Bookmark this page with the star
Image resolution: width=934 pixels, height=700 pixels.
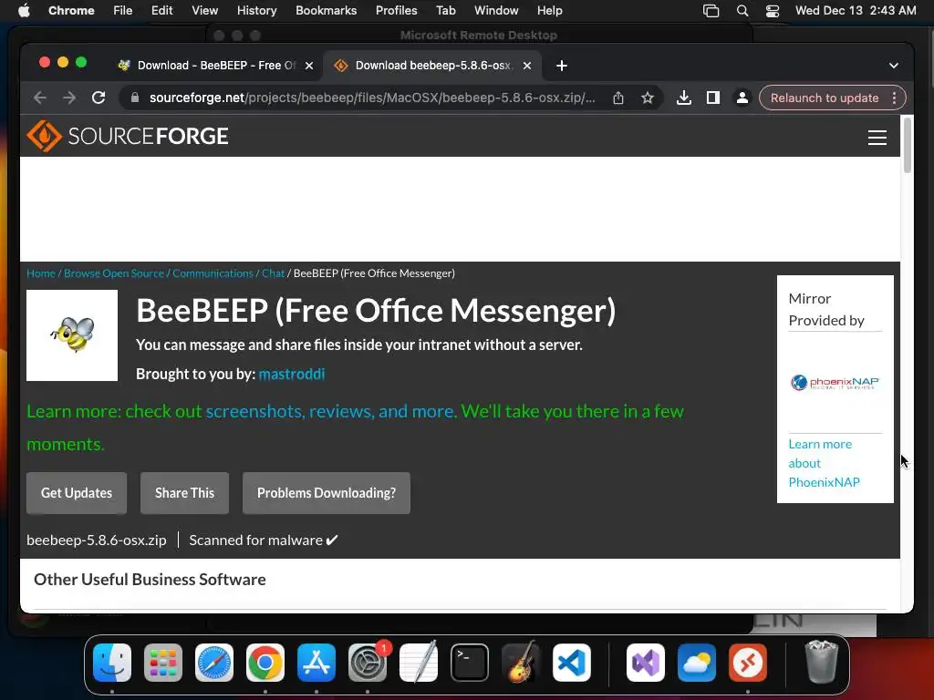(x=648, y=98)
